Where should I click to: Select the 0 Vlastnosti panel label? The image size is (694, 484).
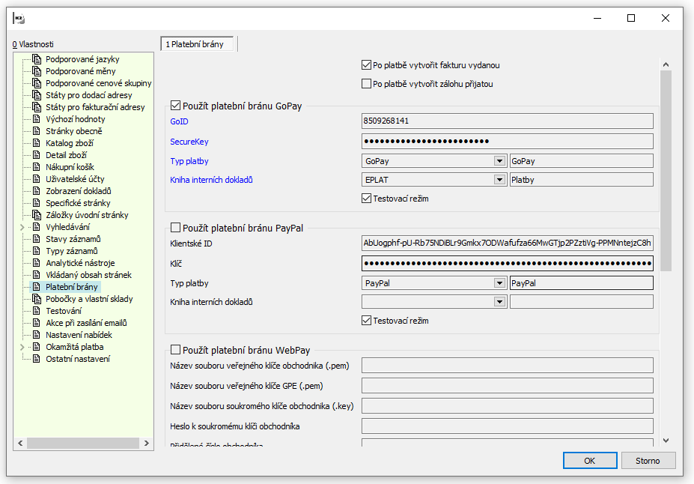[x=33, y=44]
